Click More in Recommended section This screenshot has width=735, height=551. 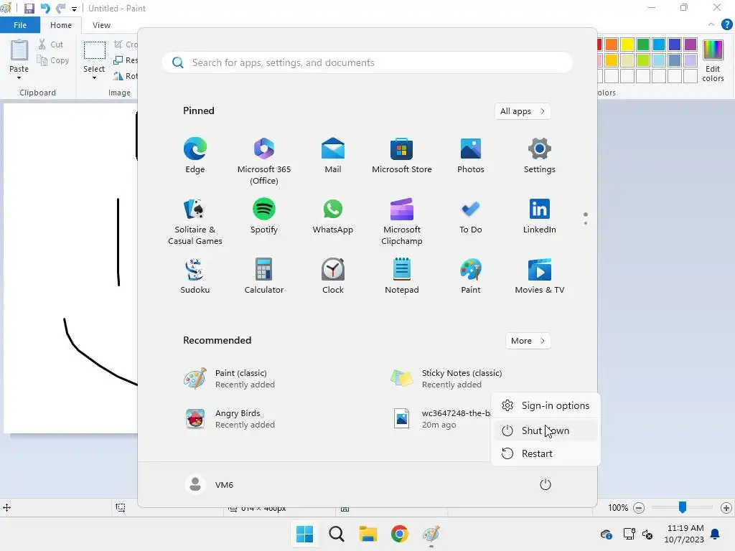(x=528, y=341)
